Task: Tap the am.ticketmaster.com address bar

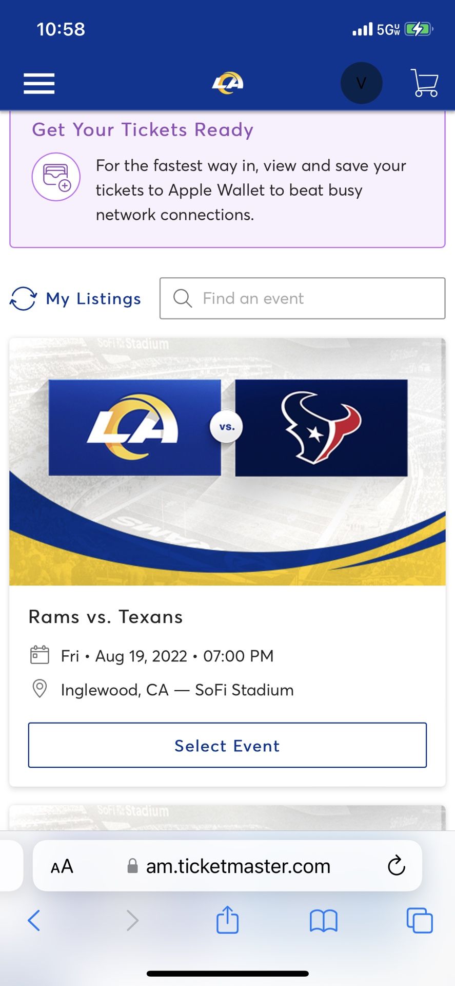Action: click(x=238, y=866)
